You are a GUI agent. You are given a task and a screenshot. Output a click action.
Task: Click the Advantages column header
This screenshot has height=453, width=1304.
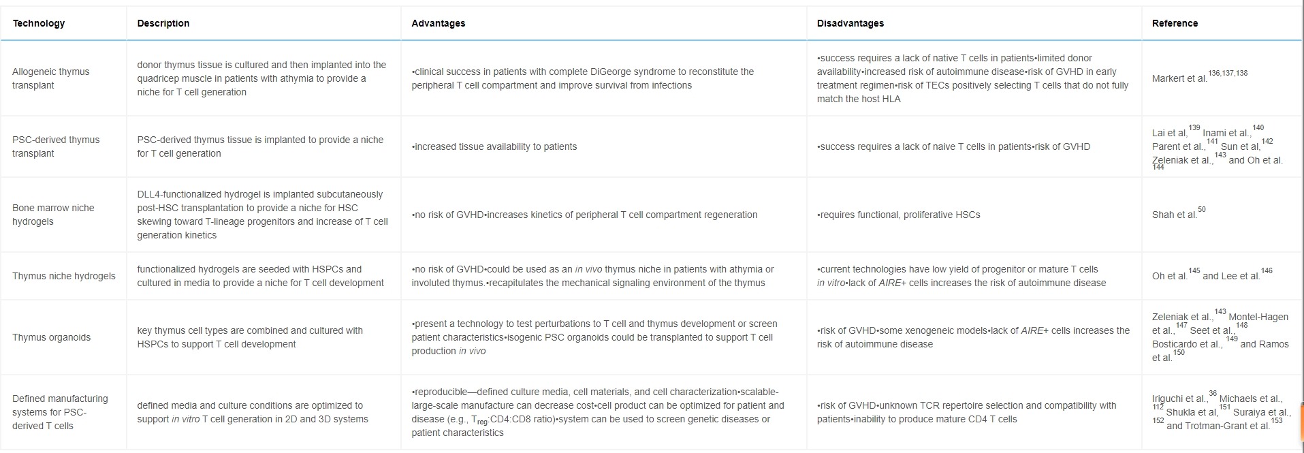pos(439,23)
